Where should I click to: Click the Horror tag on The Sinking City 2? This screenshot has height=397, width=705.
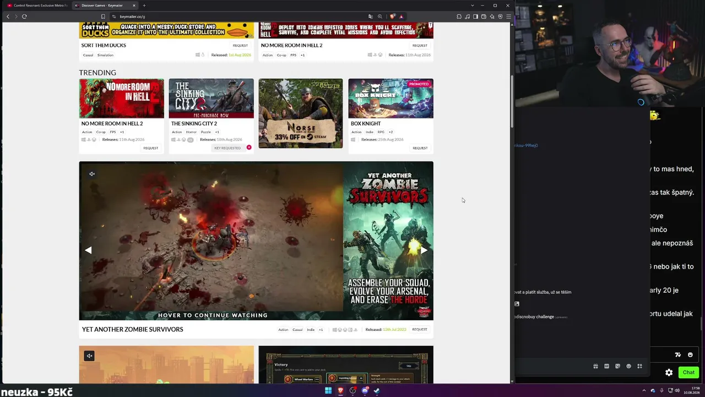(x=191, y=132)
